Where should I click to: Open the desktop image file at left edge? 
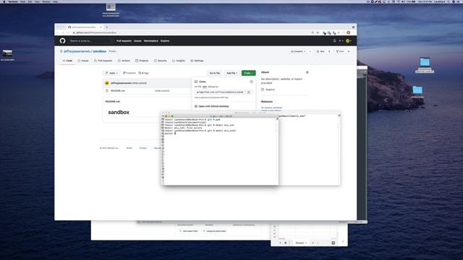pos(7,53)
